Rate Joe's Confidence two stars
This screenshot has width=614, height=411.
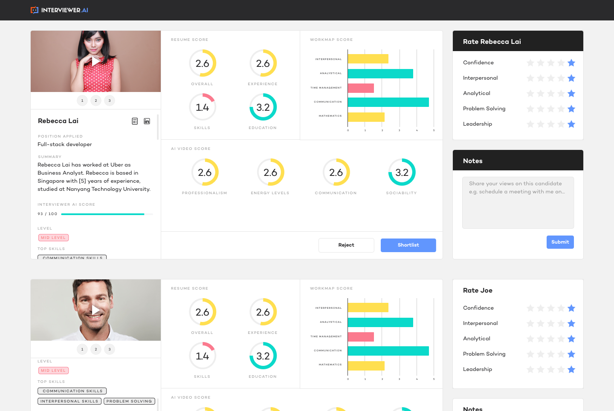pyautogui.click(x=541, y=308)
